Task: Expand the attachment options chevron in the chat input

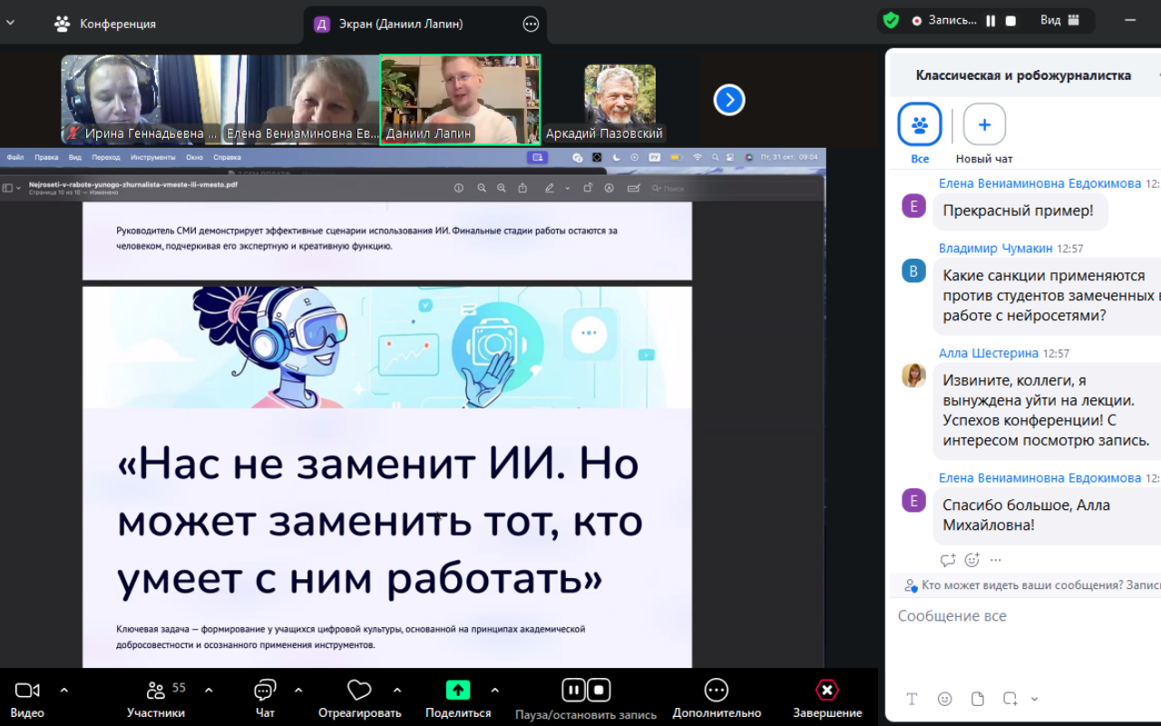Action: tap(1034, 699)
